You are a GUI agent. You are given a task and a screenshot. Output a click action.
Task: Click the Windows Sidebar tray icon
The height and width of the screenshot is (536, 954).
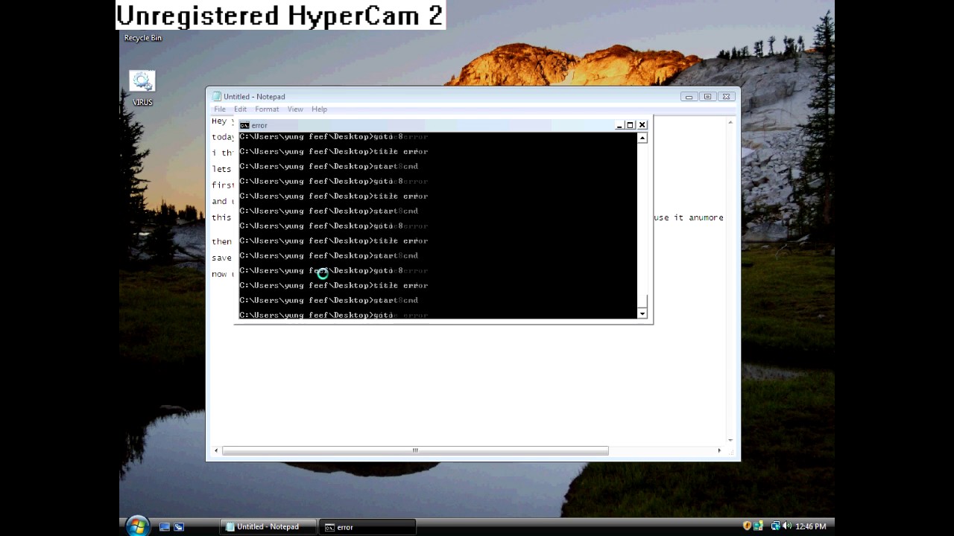(759, 526)
